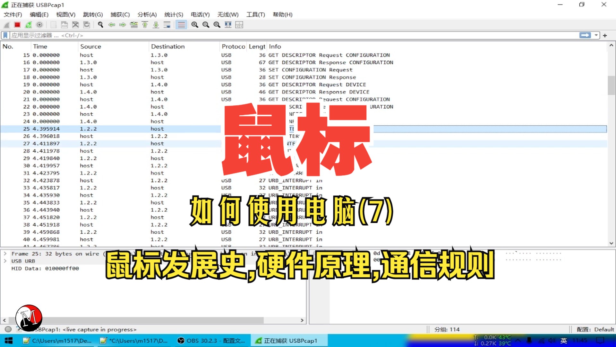Open the 分析(A) menu
616x347 pixels.
147,14
